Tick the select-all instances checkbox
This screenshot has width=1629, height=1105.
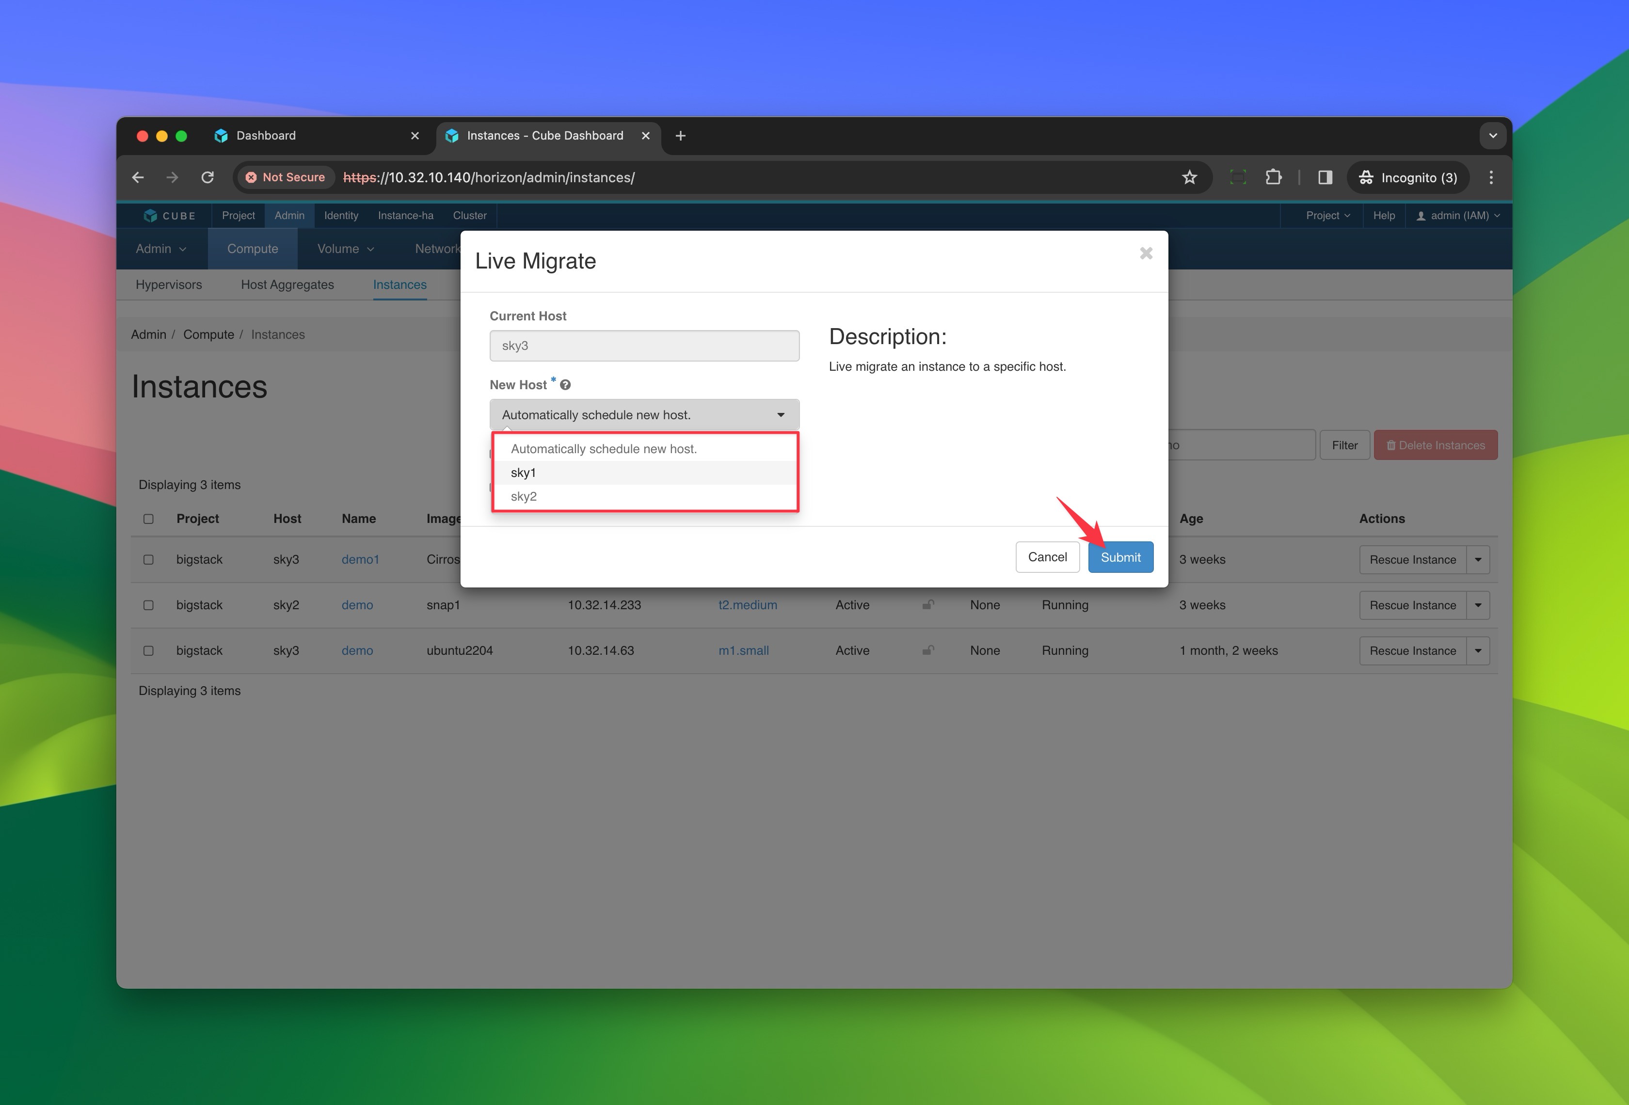[149, 519]
